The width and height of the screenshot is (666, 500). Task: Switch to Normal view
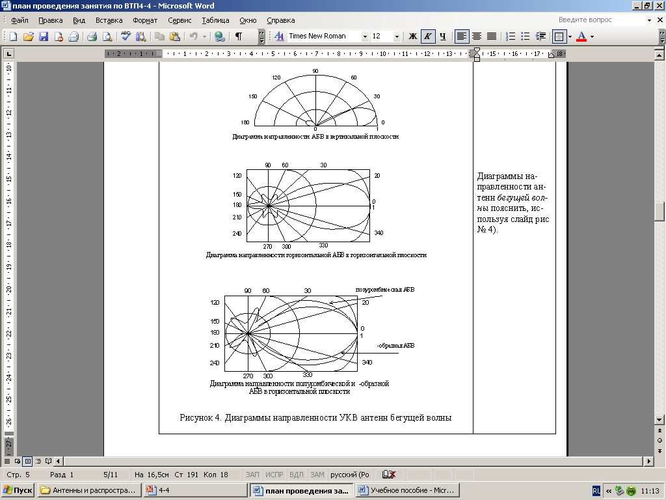7,461
